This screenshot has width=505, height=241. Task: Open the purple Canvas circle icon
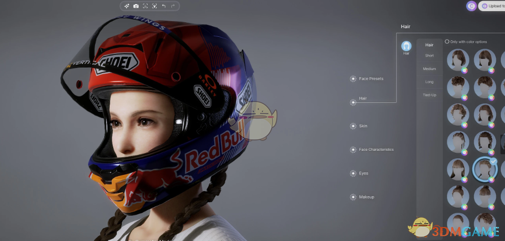[472, 6]
